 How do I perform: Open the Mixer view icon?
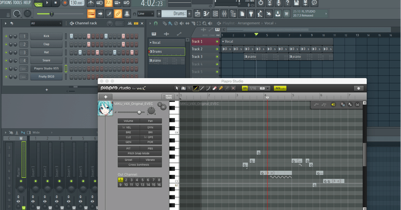224,14
